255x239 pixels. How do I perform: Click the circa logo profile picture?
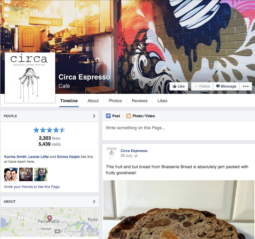click(30, 78)
